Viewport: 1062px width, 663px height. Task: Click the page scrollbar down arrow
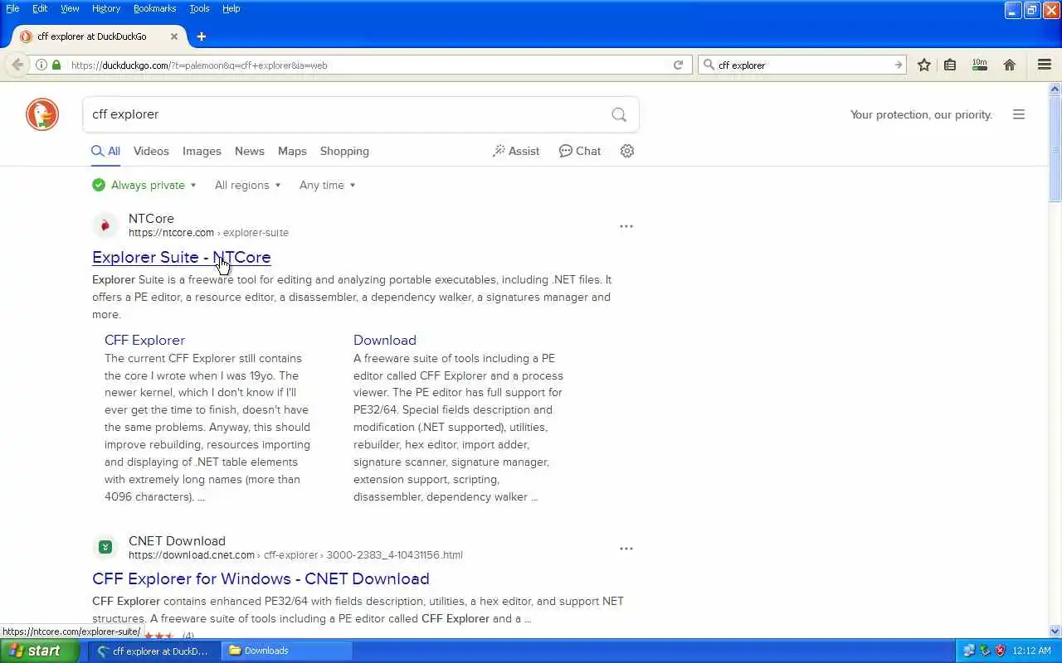[x=1055, y=632]
